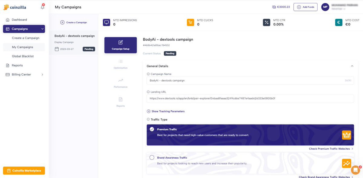The image size is (363, 178).
Task: Click the plus icon for tracking parameters
Action: click(x=149, y=111)
